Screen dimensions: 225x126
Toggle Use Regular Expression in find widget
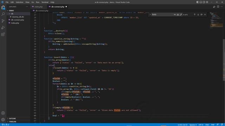[x=181, y=15]
